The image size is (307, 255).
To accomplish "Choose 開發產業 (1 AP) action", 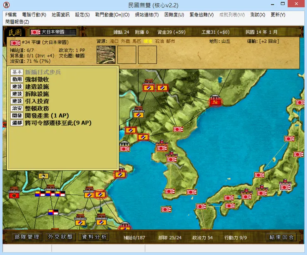I will click(x=47, y=115).
